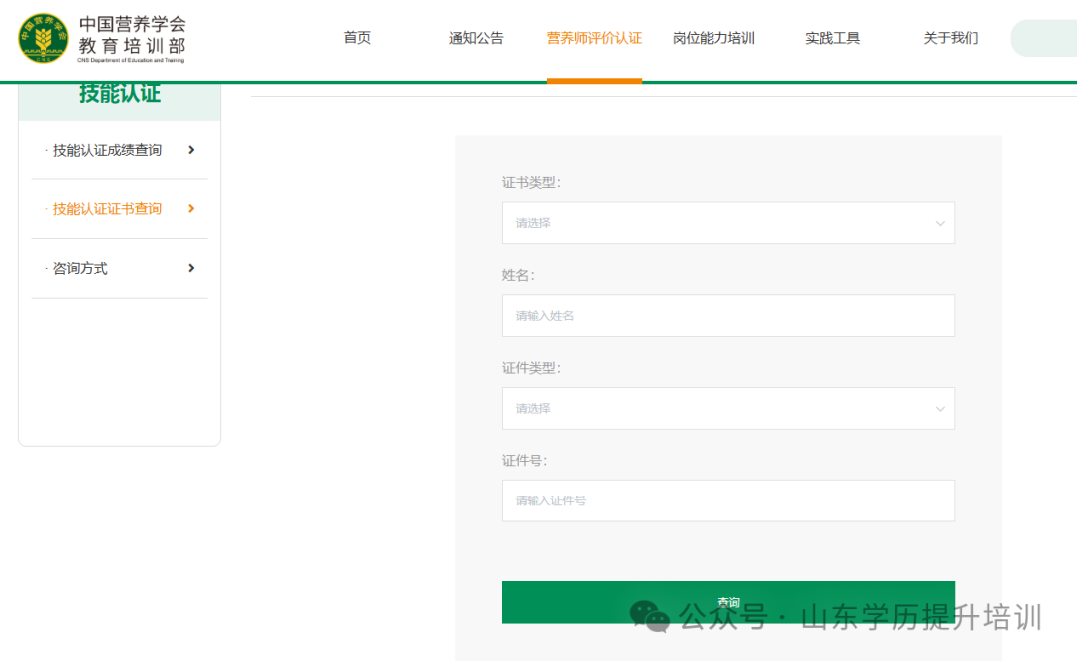Click the dropdown arrow on 证件类型 field
This screenshot has height=661, width=1077.
point(938,408)
